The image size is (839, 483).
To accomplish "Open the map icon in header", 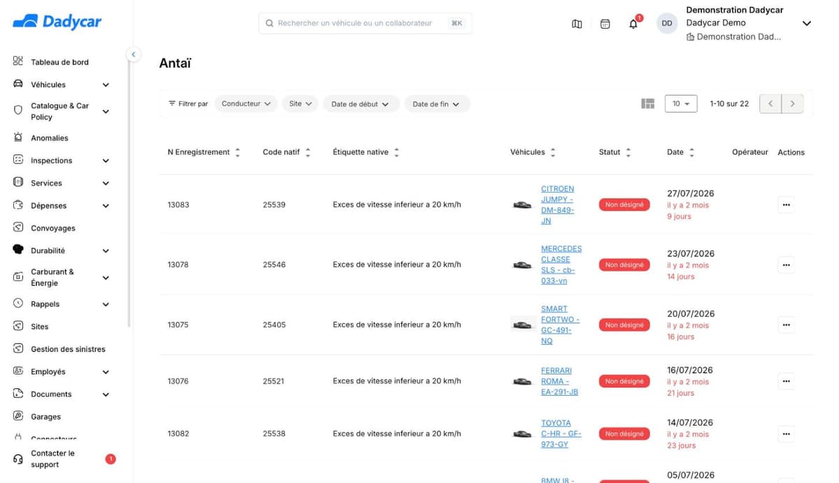I will 577,24.
